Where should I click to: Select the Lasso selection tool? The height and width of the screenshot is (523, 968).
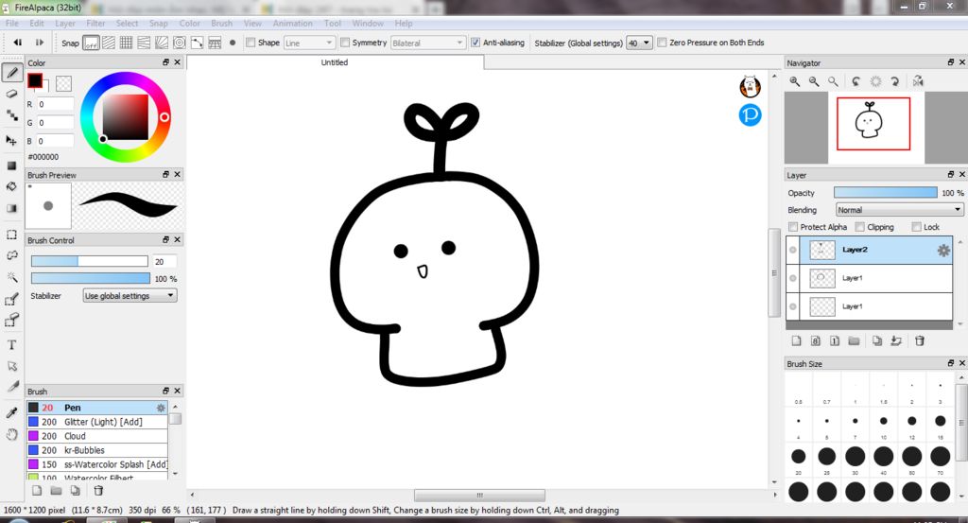tap(11, 255)
